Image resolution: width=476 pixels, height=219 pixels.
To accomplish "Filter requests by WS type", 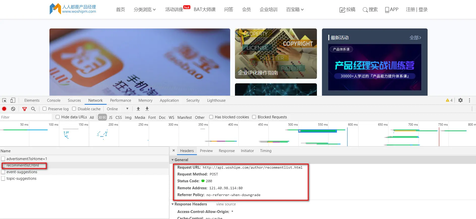I will point(171,117).
